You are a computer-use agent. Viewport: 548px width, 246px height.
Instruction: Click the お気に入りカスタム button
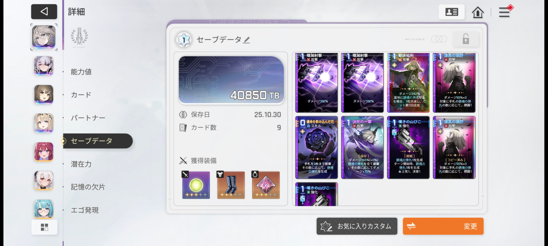point(357,226)
